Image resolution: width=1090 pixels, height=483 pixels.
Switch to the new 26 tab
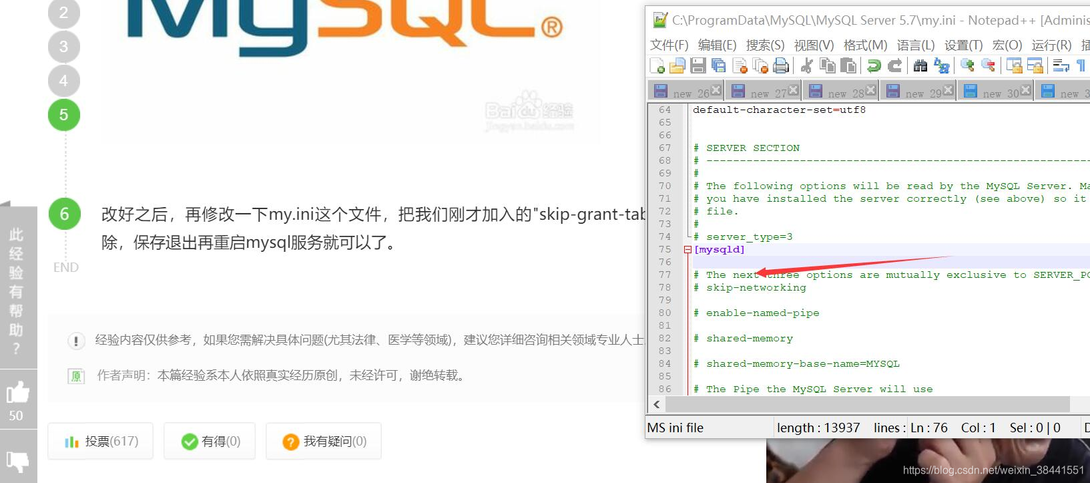pyautogui.click(x=686, y=92)
